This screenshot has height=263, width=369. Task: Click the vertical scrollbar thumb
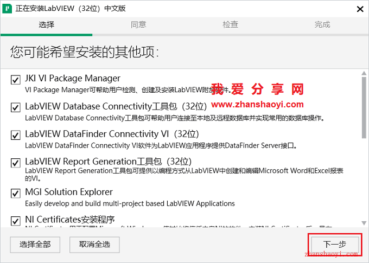[364, 107]
